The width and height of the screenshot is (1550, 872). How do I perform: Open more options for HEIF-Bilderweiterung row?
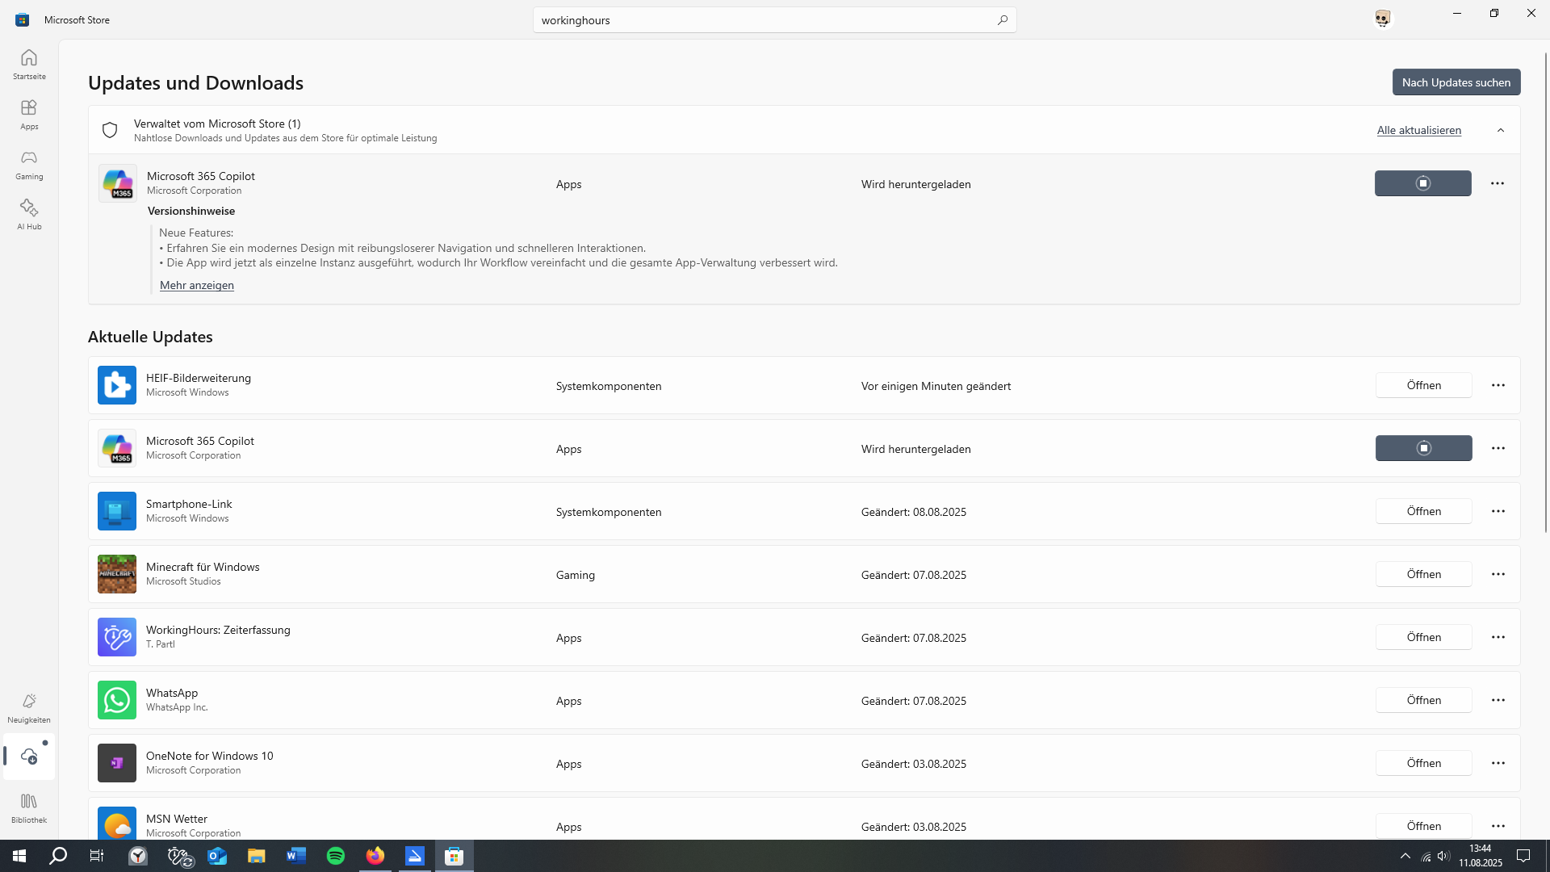[x=1498, y=385]
